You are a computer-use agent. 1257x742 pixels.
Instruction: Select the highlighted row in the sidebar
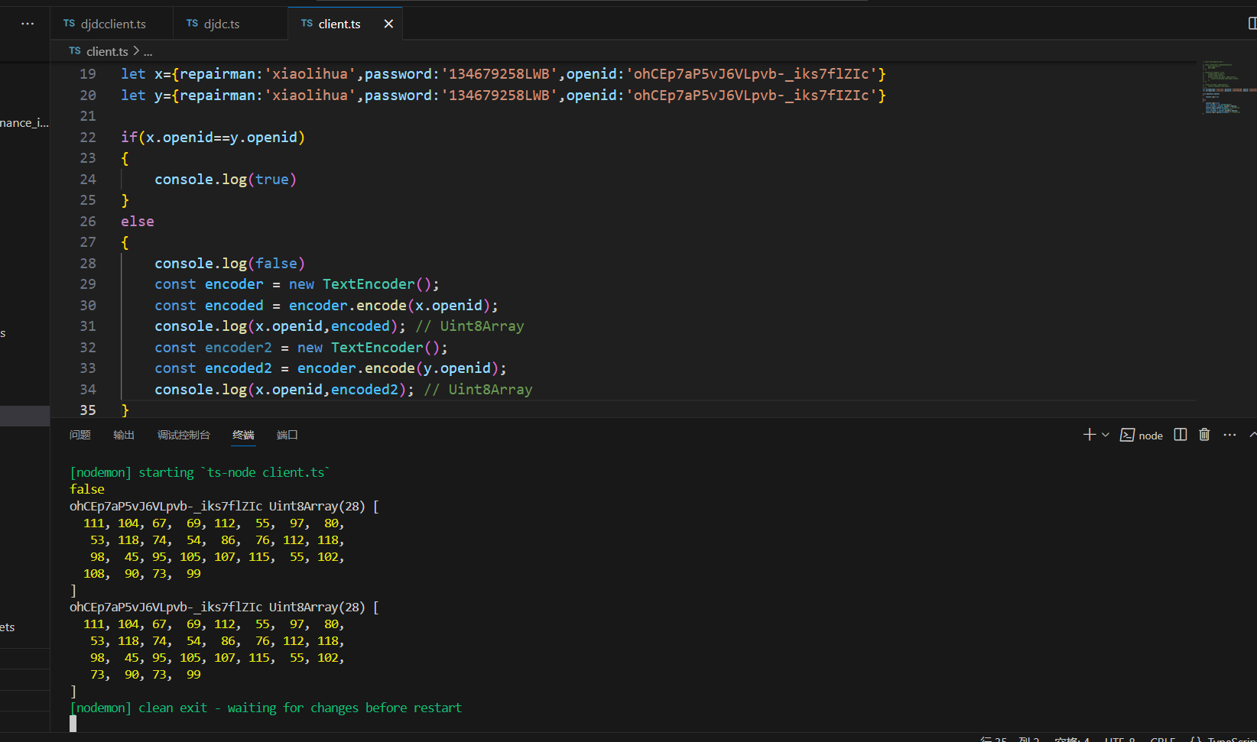[x=24, y=416]
